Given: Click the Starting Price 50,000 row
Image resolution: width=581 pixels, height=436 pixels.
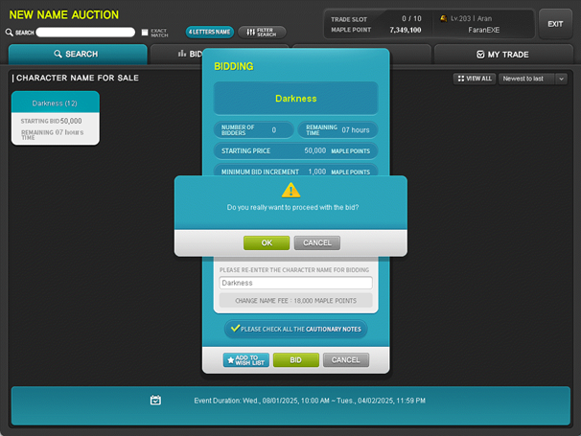Looking at the screenshot, I should [295, 150].
